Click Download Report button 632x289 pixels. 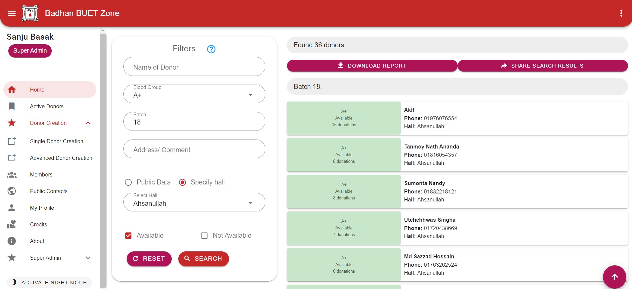(x=372, y=66)
